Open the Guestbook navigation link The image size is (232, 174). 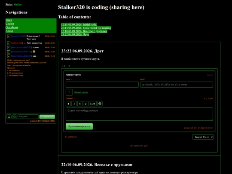pyautogui.click(x=12, y=27)
